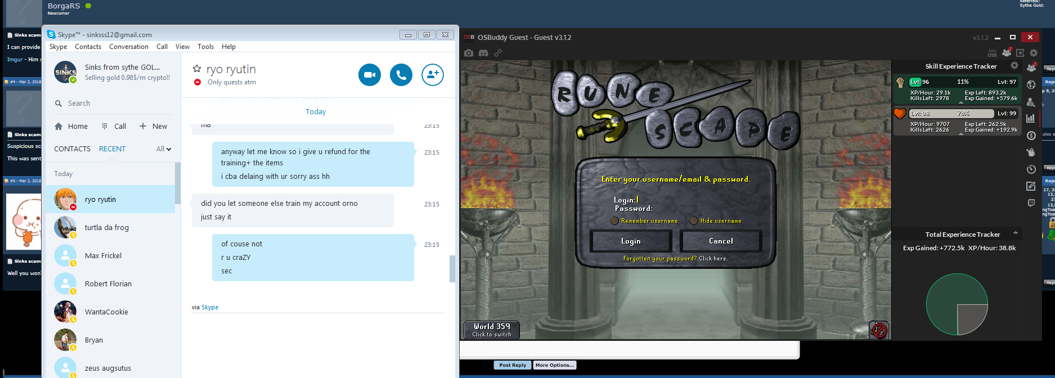
Task: Click the via Skype link
Action: tap(210, 307)
